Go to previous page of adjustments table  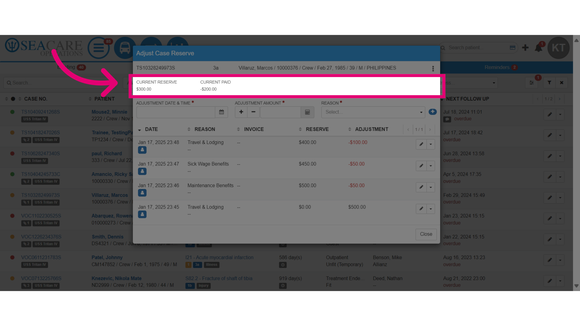pos(408,129)
